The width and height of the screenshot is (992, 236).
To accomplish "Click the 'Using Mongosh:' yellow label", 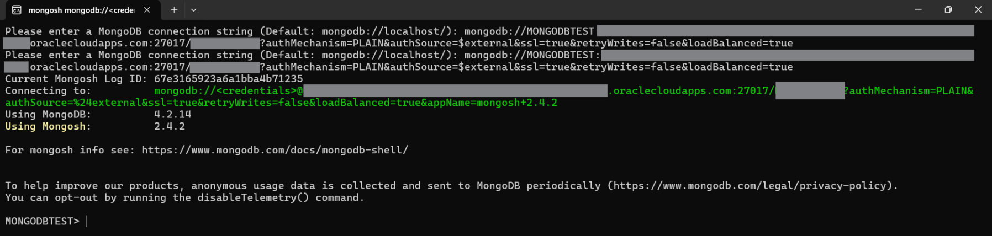I will (x=48, y=126).
